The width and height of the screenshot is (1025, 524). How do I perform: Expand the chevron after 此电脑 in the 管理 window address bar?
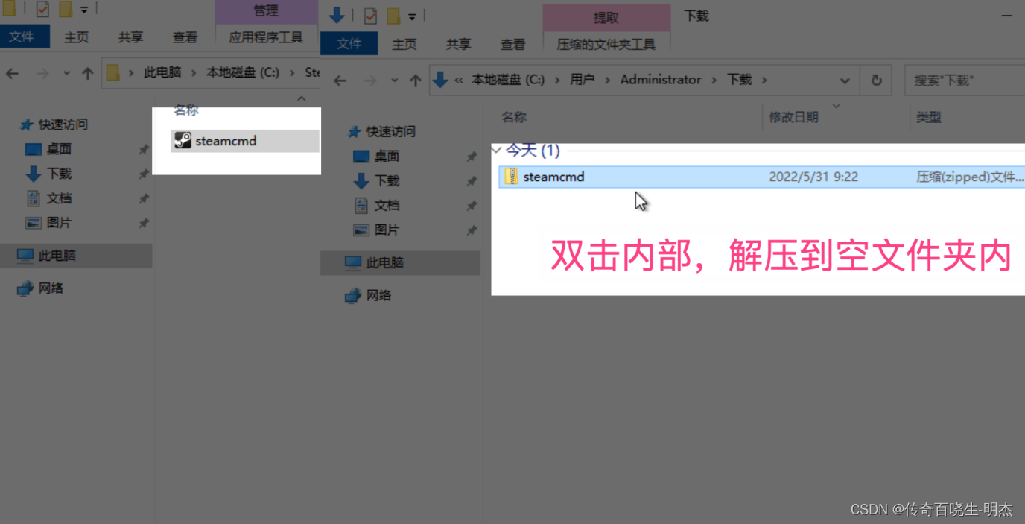click(193, 72)
